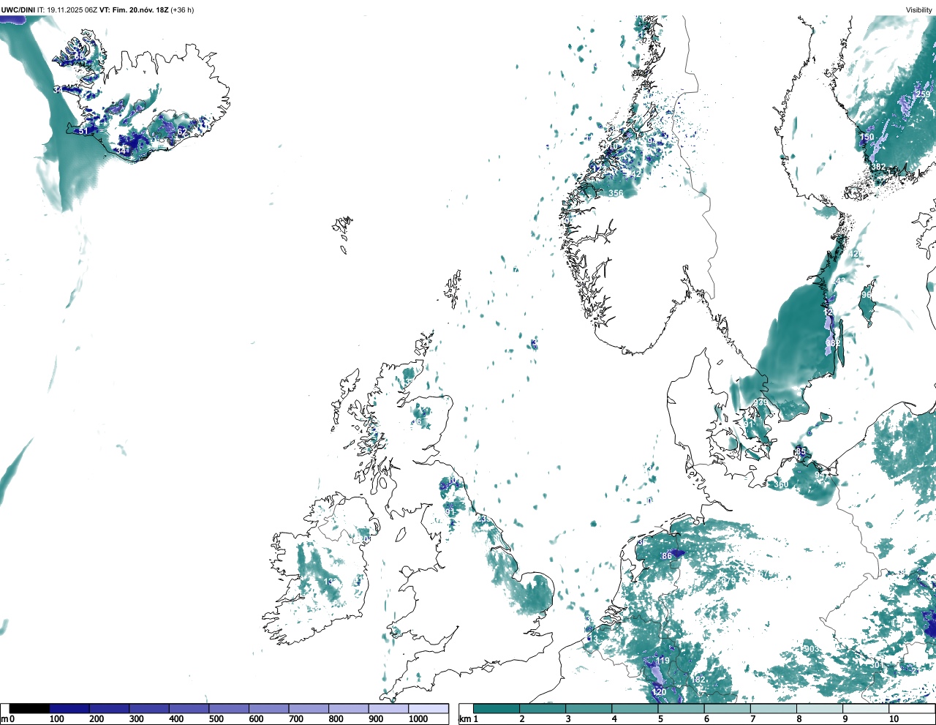Click the '356' value over Norway

tap(616, 194)
